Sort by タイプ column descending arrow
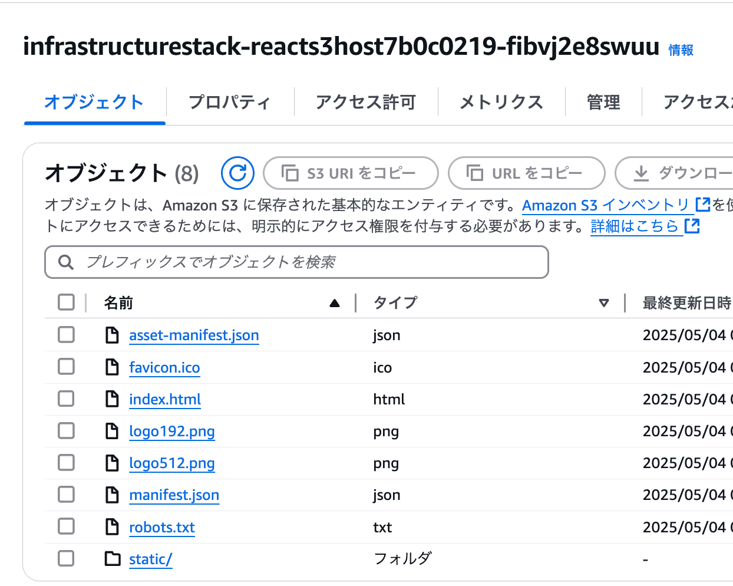Viewport: 733px width, 586px height. click(x=604, y=303)
